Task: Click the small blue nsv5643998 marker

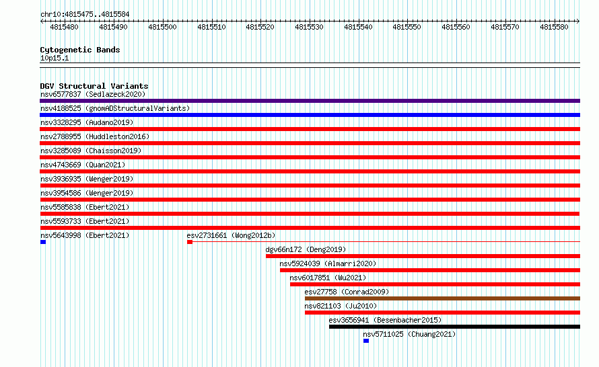Action: click(43, 242)
